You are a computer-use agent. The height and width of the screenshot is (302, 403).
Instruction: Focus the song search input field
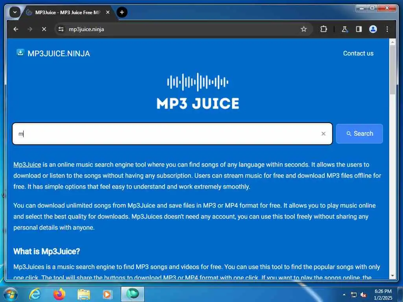pyautogui.click(x=172, y=134)
